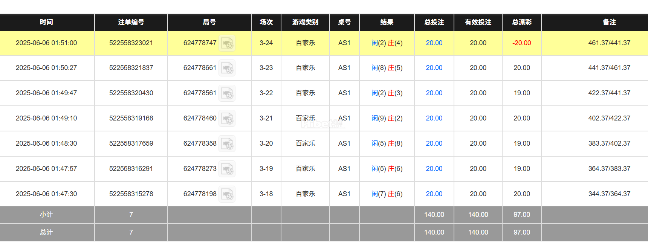The height and width of the screenshot is (247, 648).
Task: Open video replay icon for round 624778661
Action: [x=227, y=68]
